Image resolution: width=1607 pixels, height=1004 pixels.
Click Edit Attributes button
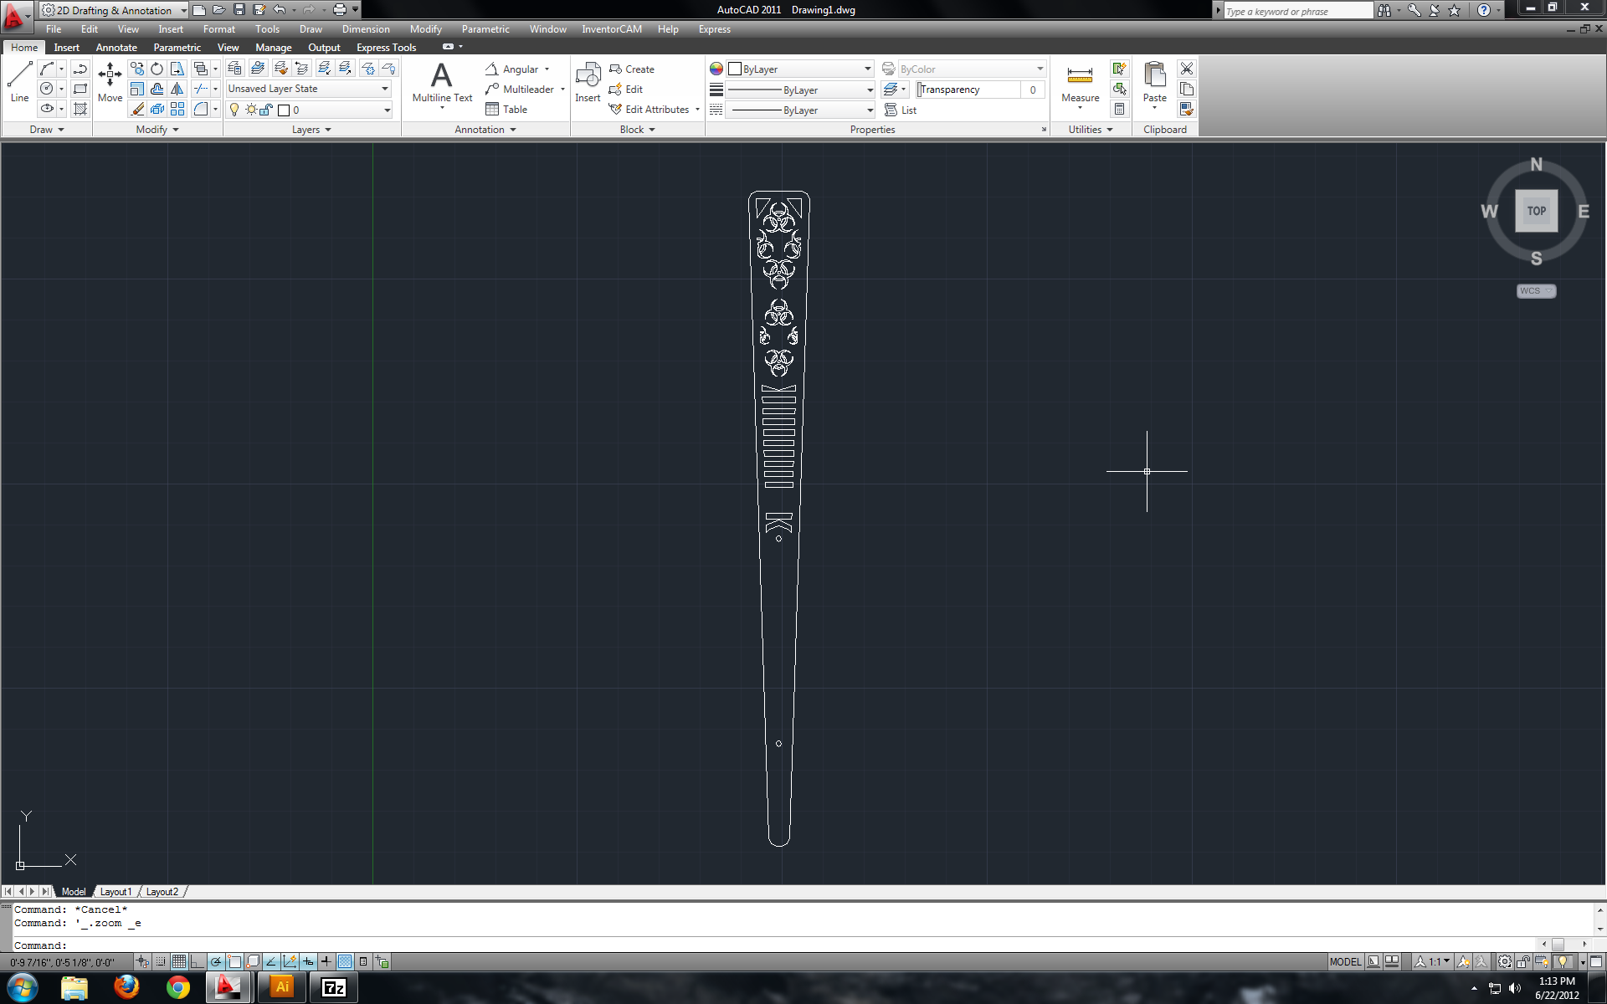pyautogui.click(x=655, y=110)
